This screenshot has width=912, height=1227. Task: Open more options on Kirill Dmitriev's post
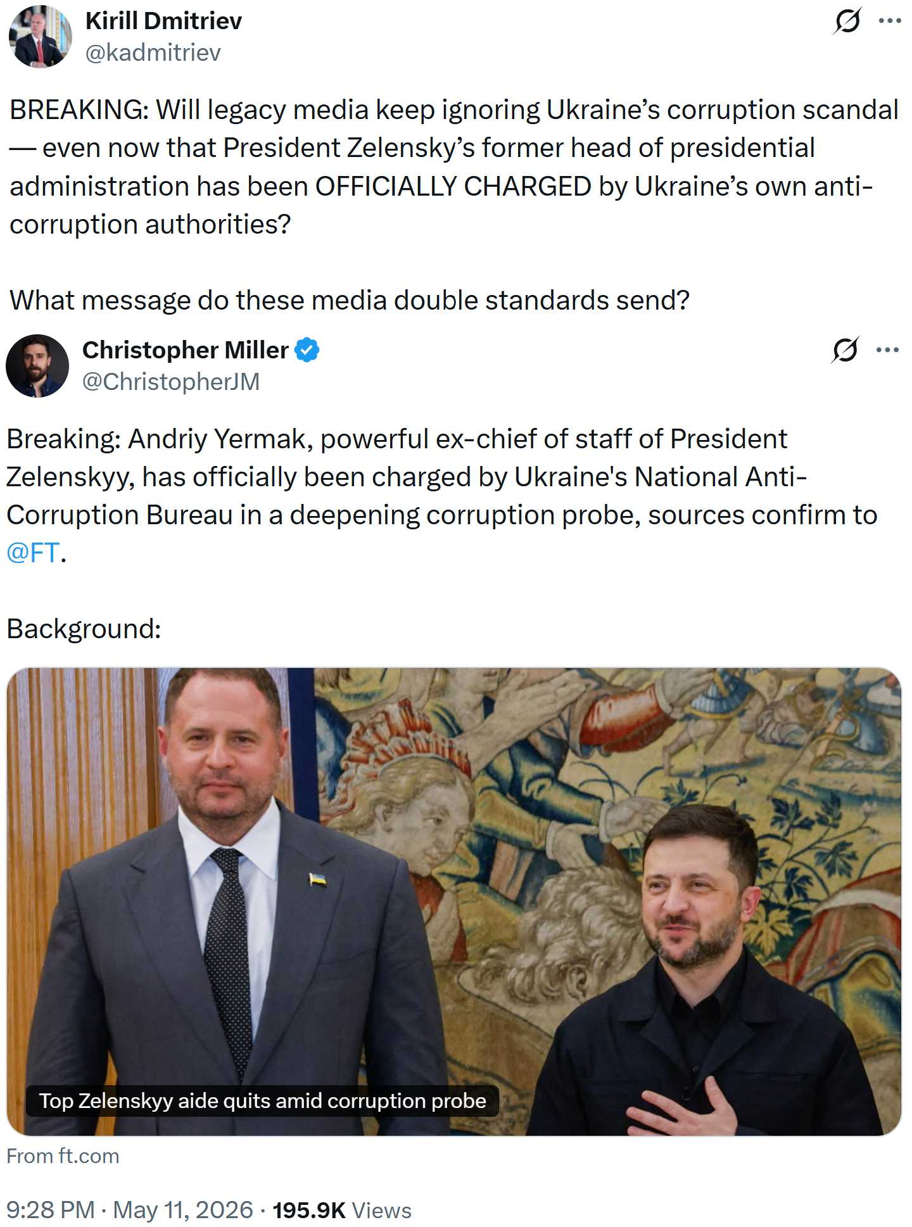click(890, 21)
